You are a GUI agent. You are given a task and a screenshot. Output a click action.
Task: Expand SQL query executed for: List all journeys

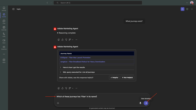click(x=97, y=72)
